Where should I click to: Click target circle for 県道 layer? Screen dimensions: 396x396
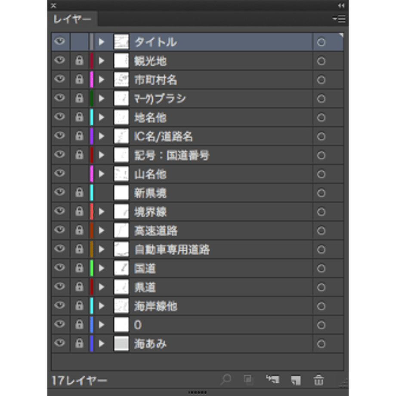coord(321,287)
